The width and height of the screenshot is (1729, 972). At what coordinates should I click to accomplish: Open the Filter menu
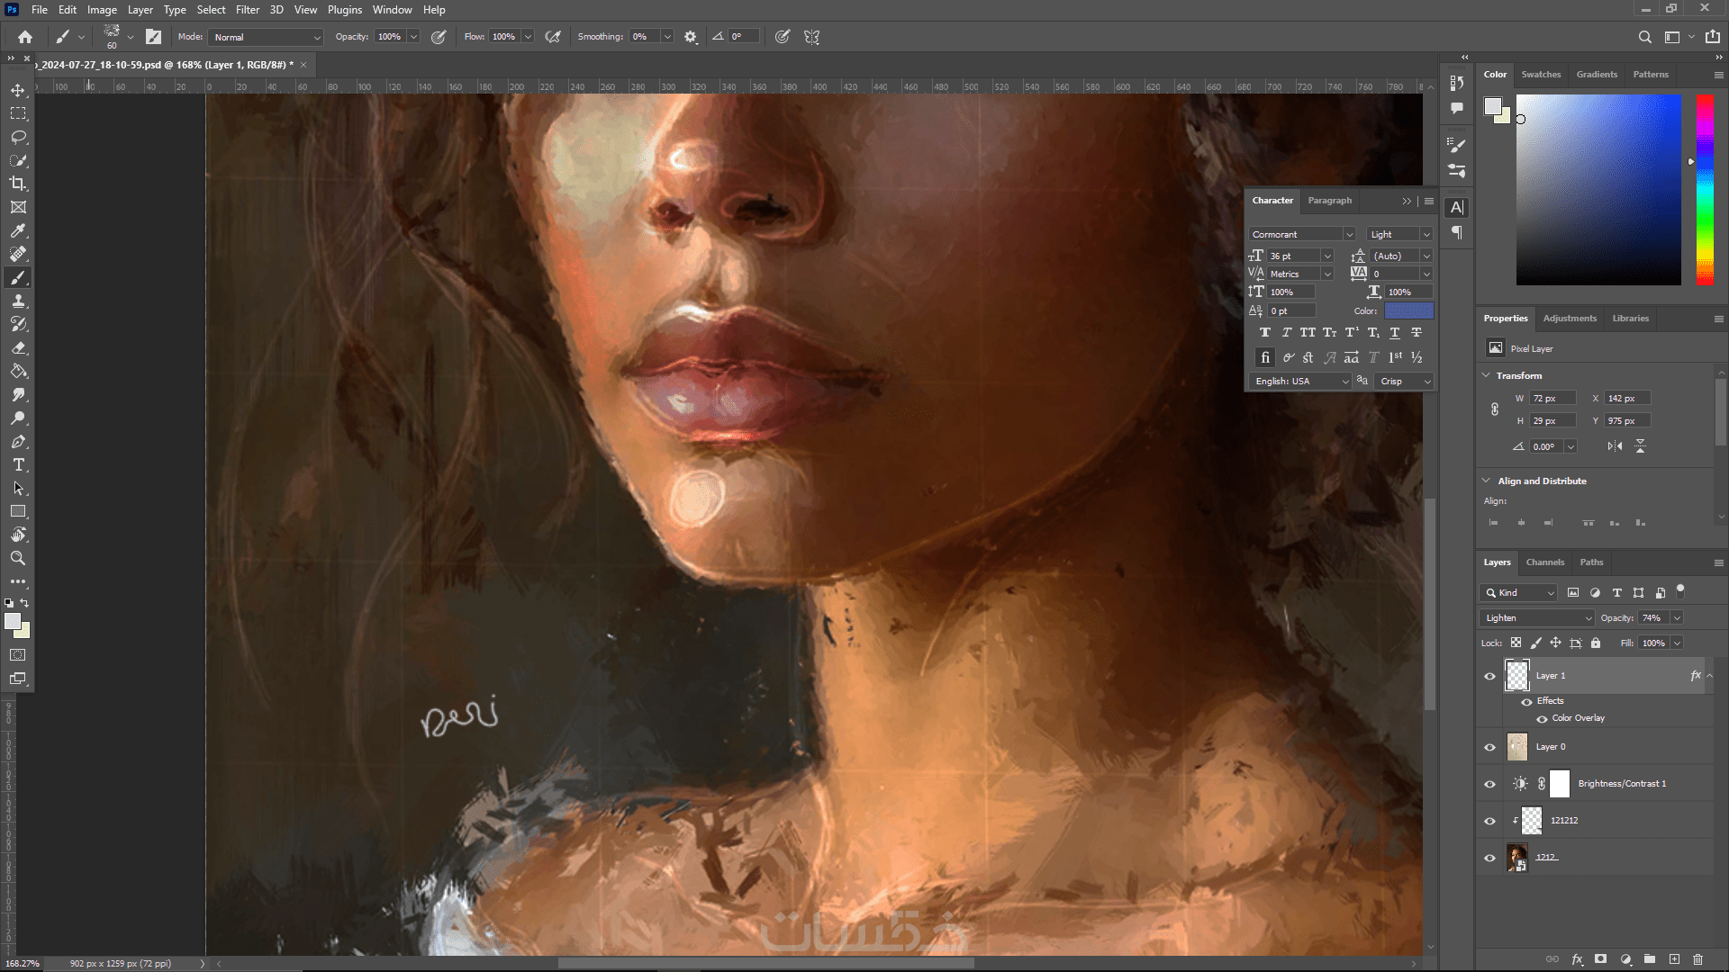[x=247, y=10]
